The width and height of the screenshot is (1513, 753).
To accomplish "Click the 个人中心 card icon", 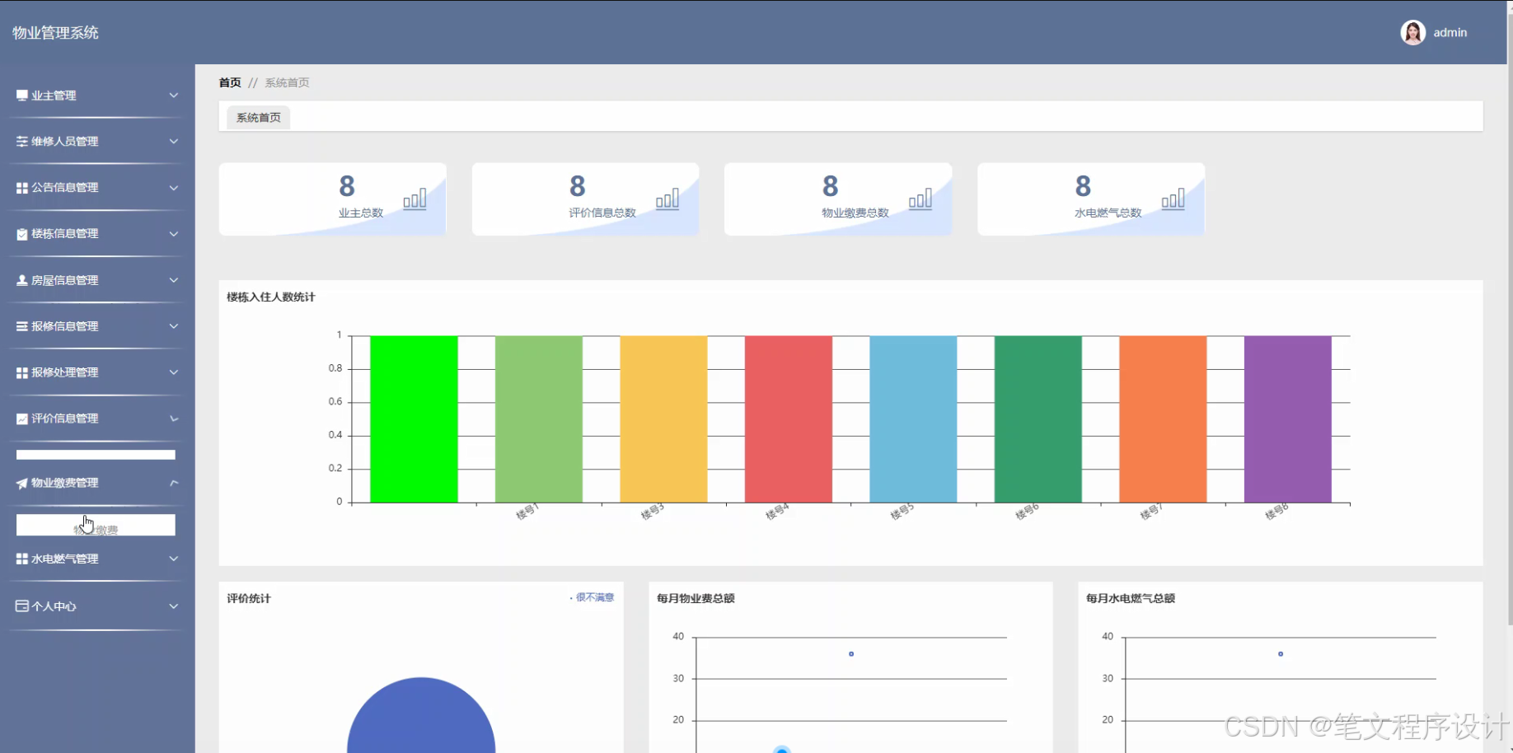I will [x=22, y=606].
